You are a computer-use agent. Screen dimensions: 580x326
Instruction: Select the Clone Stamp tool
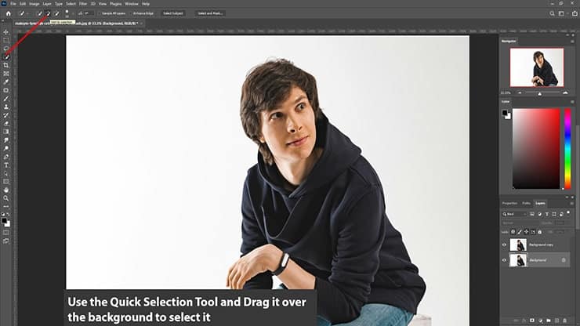point(6,107)
